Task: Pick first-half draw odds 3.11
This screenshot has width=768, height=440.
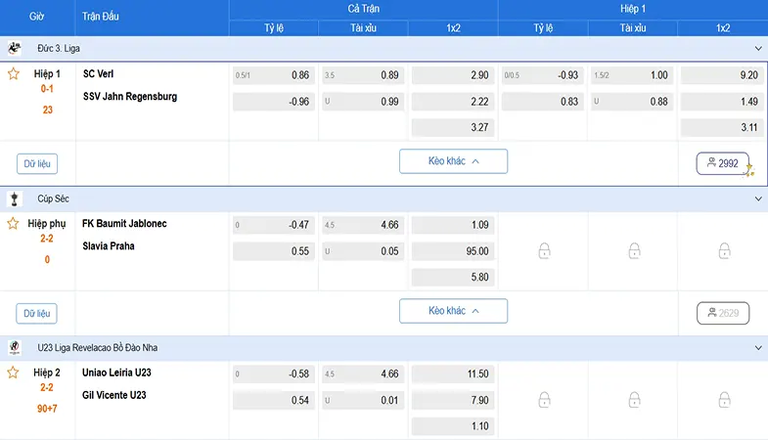Action: tap(722, 127)
